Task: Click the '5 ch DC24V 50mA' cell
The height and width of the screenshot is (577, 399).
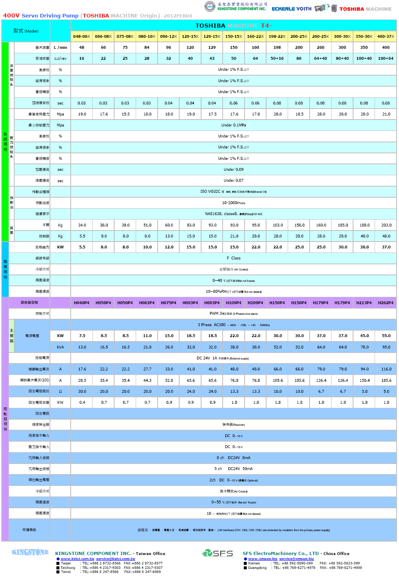Action: coord(234,469)
